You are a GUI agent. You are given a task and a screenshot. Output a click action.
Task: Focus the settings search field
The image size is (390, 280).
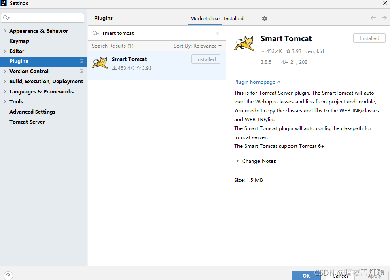click(x=42, y=18)
